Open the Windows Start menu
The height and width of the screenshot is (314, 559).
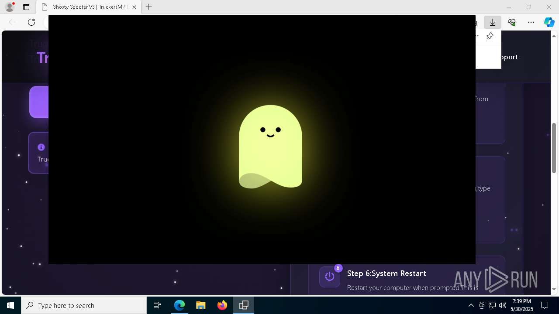[10, 305]
